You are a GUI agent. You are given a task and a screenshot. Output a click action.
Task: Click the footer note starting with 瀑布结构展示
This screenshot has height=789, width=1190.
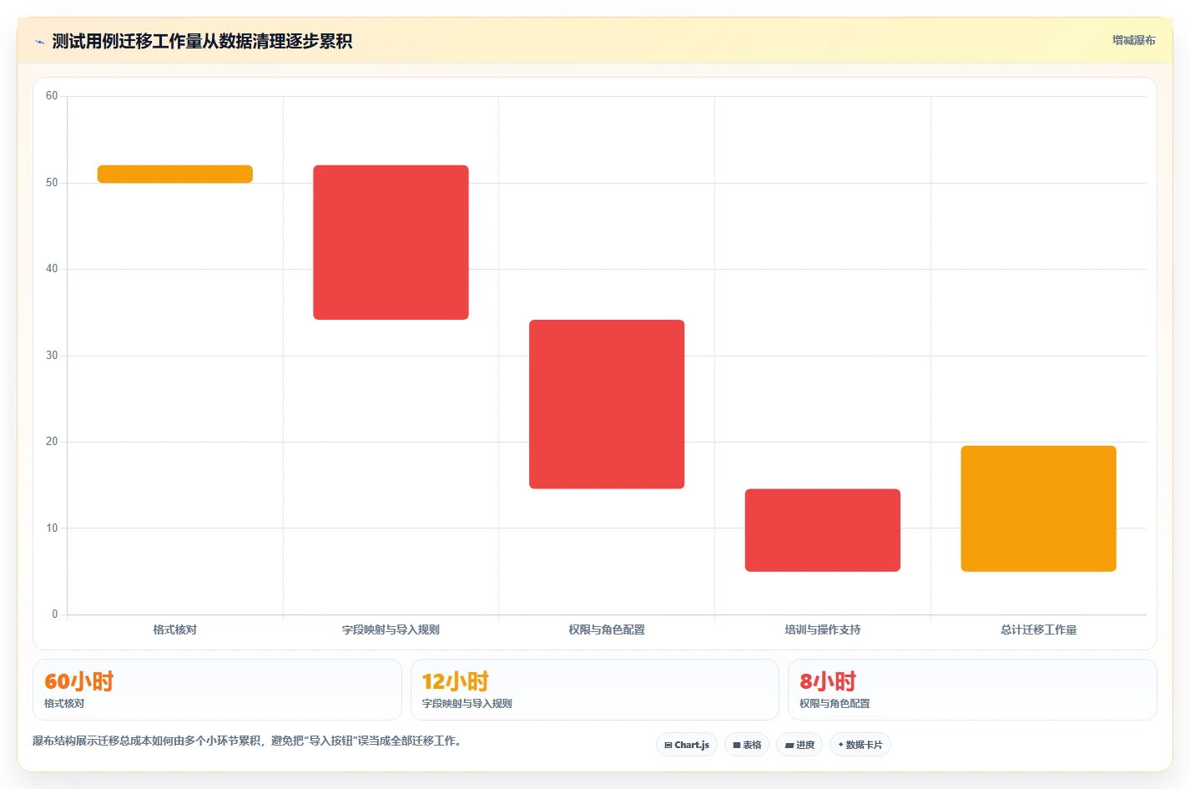click(247, 741)
